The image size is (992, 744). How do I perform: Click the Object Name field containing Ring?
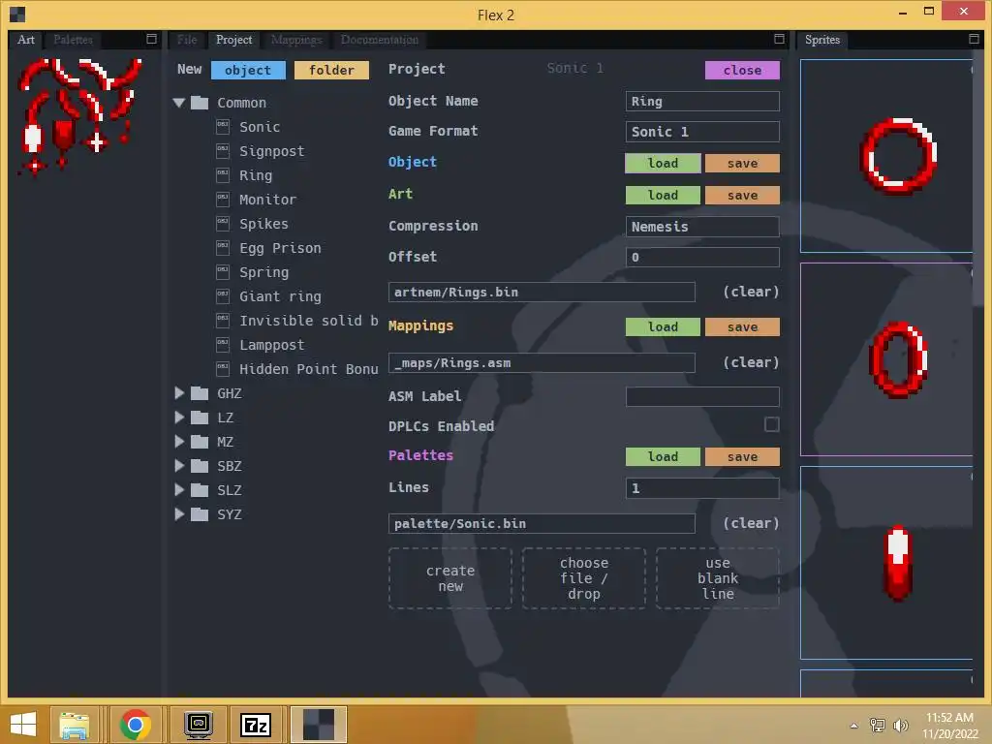[702, 101]
